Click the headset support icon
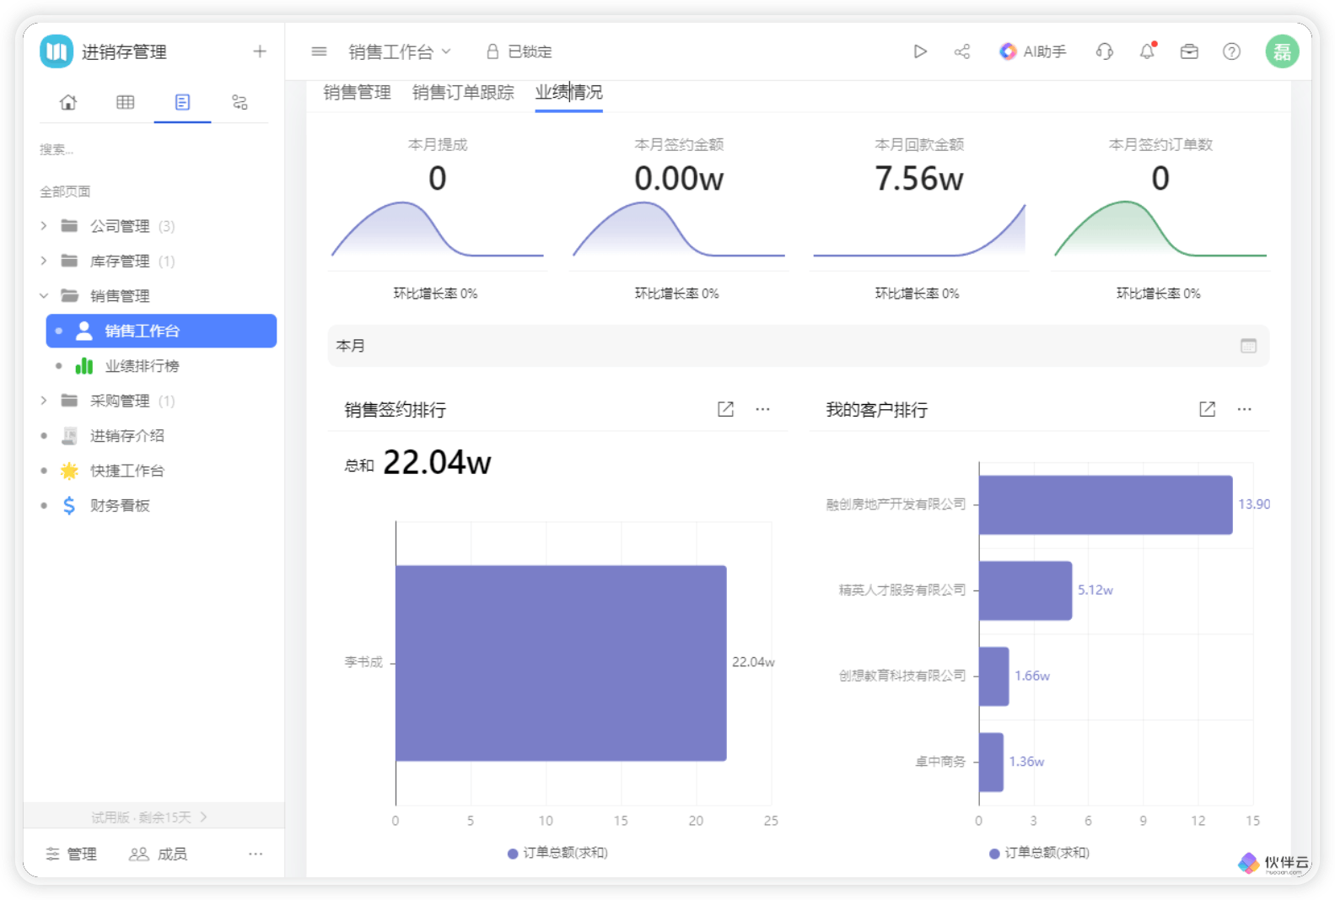 pos(1105,51)
